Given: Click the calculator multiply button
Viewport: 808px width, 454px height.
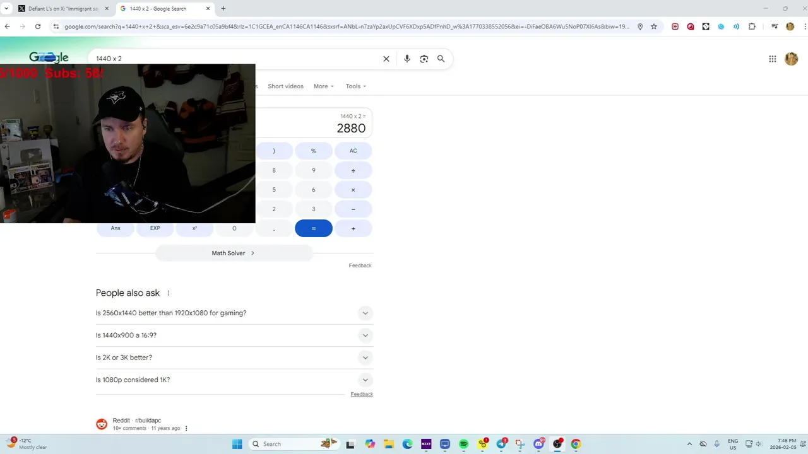Looking at the screenshot, I should click(x=353, y=190).
